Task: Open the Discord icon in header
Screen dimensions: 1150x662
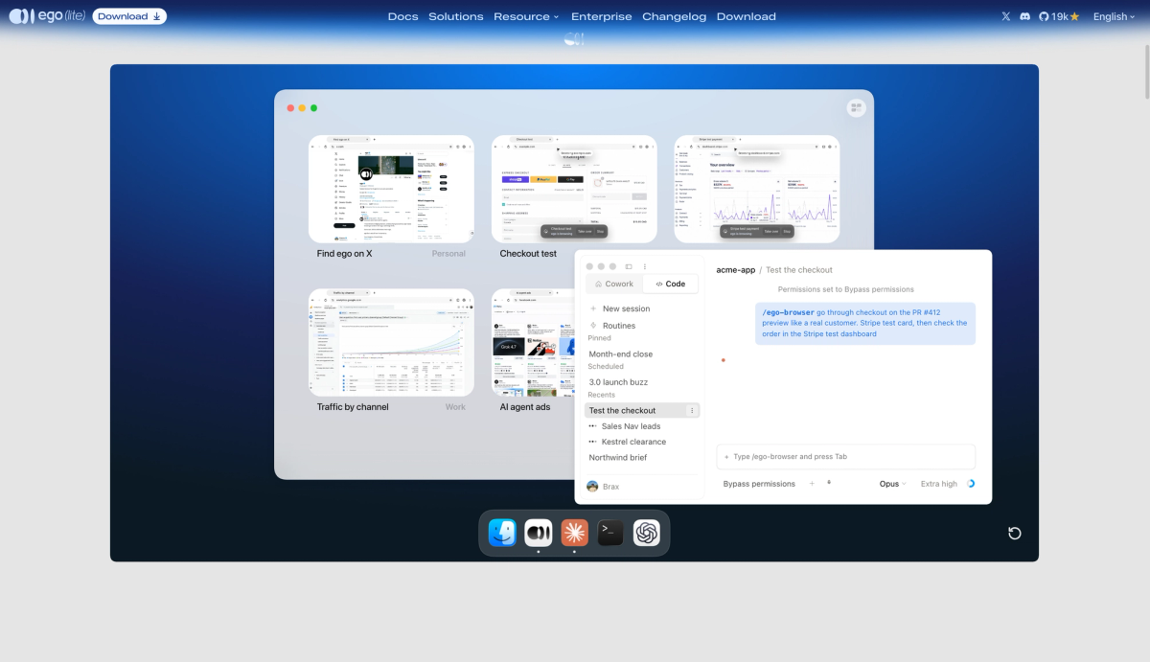Action: [x=1024, y=16]
